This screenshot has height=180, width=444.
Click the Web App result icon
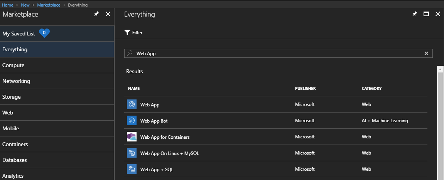pos(132,104)
